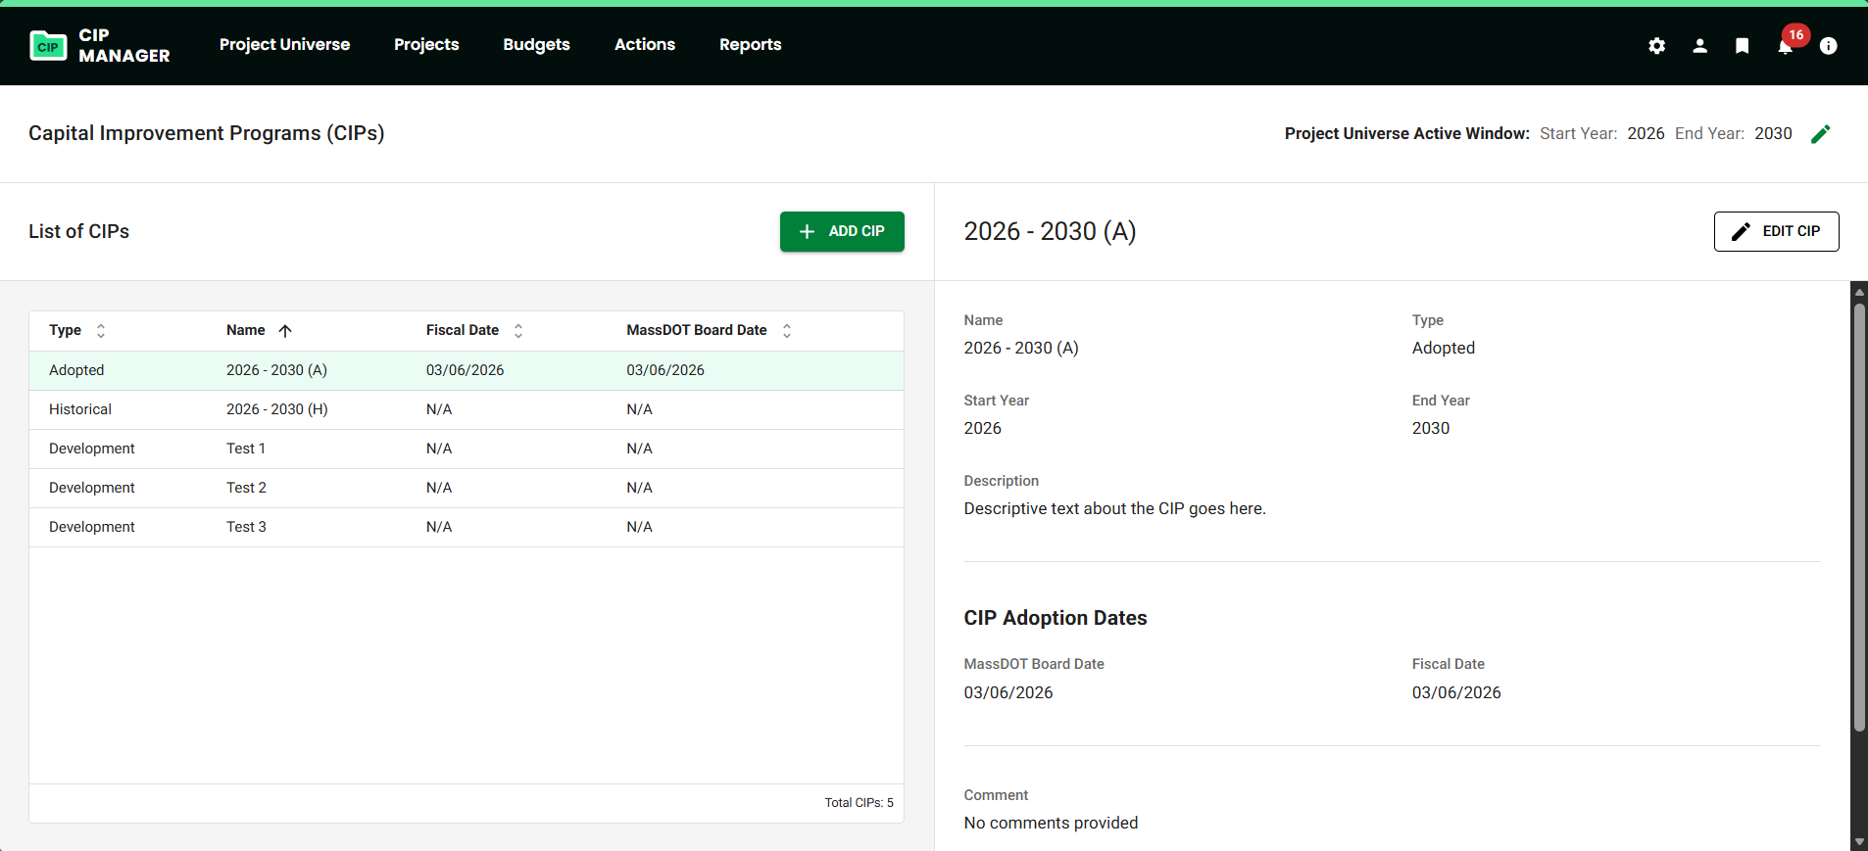Click the details panel vertical scrollbar thumb
This screenshot has height=851, width=1868.
(x=1858, y=517)
